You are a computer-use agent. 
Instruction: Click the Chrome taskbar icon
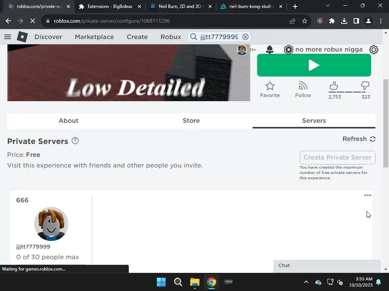point(212,282)
